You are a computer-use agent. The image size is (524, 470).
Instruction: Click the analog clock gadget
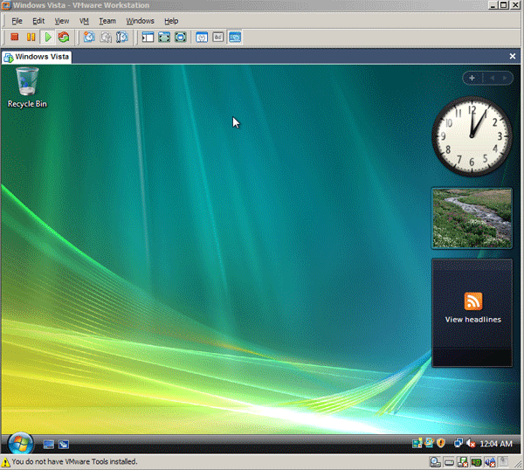tap(472, 136)
